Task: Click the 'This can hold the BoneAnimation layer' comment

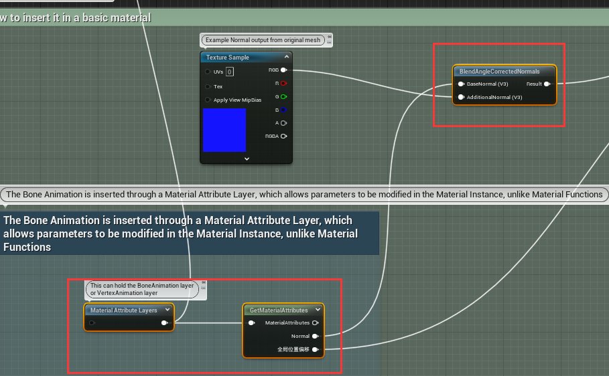Action: (x=142, y=289)
